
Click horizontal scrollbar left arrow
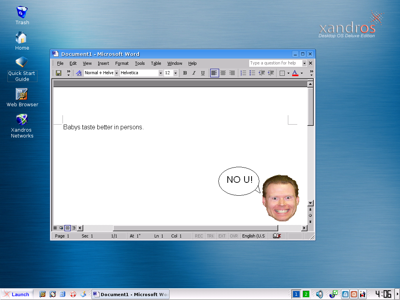point(80,228)
